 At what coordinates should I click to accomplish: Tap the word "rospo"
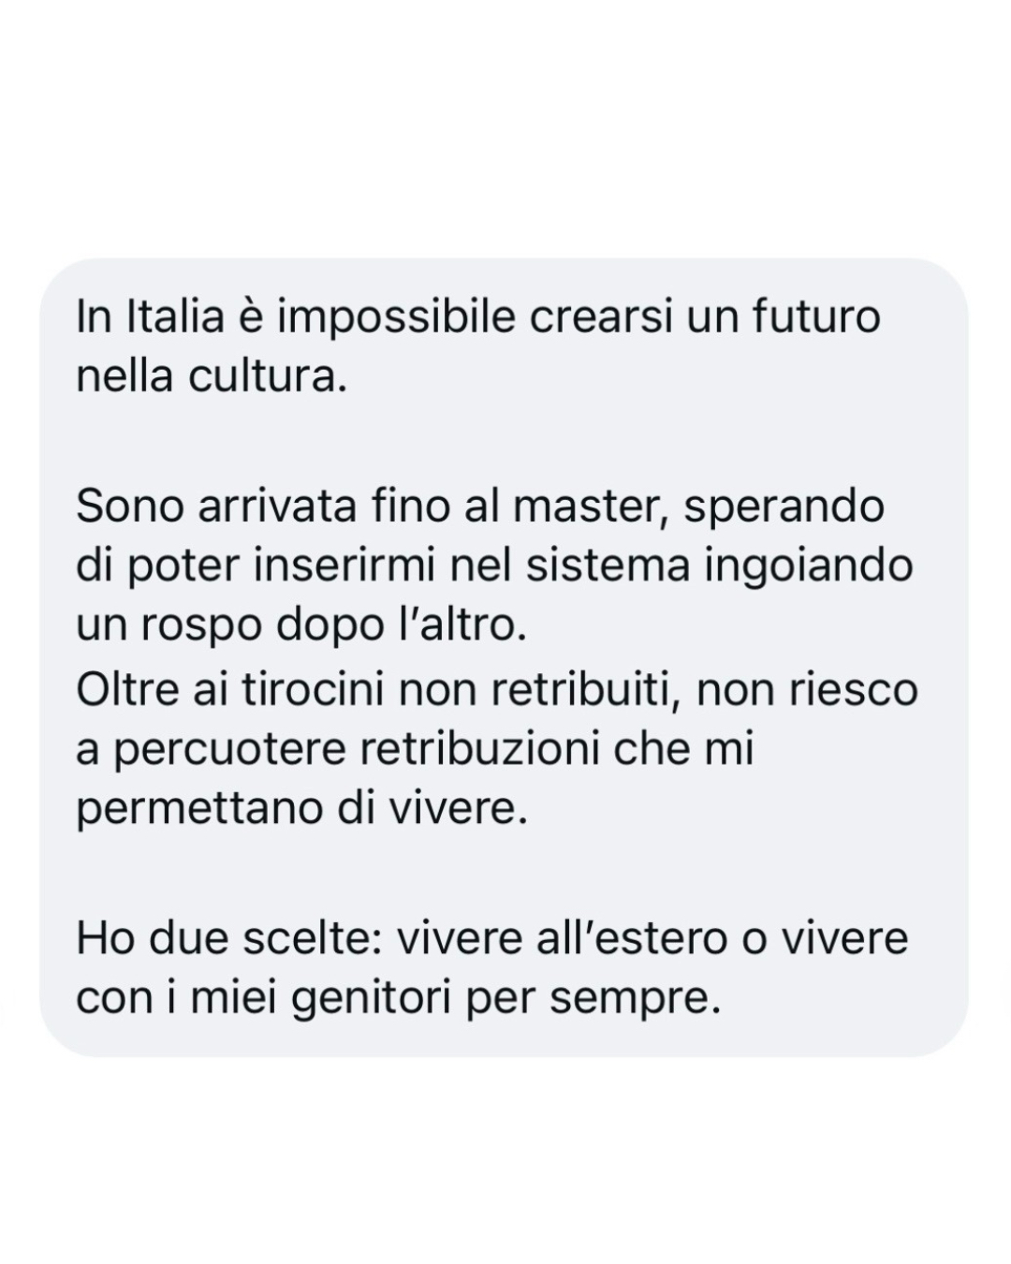pyautogui.click(x=201, y=626)
